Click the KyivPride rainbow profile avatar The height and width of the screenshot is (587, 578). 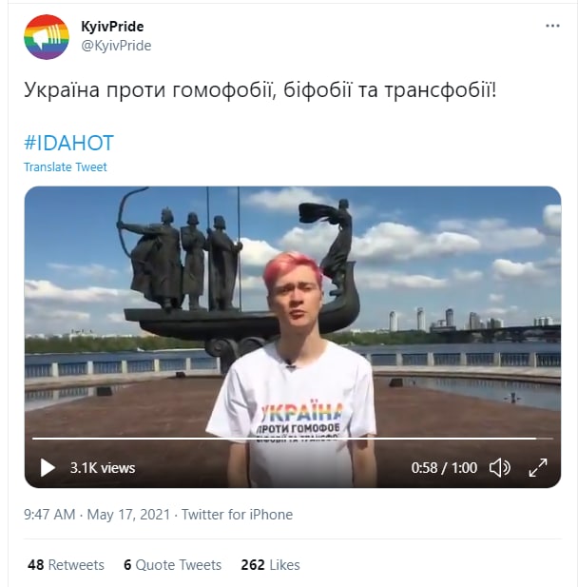click(x=47, y=37)
